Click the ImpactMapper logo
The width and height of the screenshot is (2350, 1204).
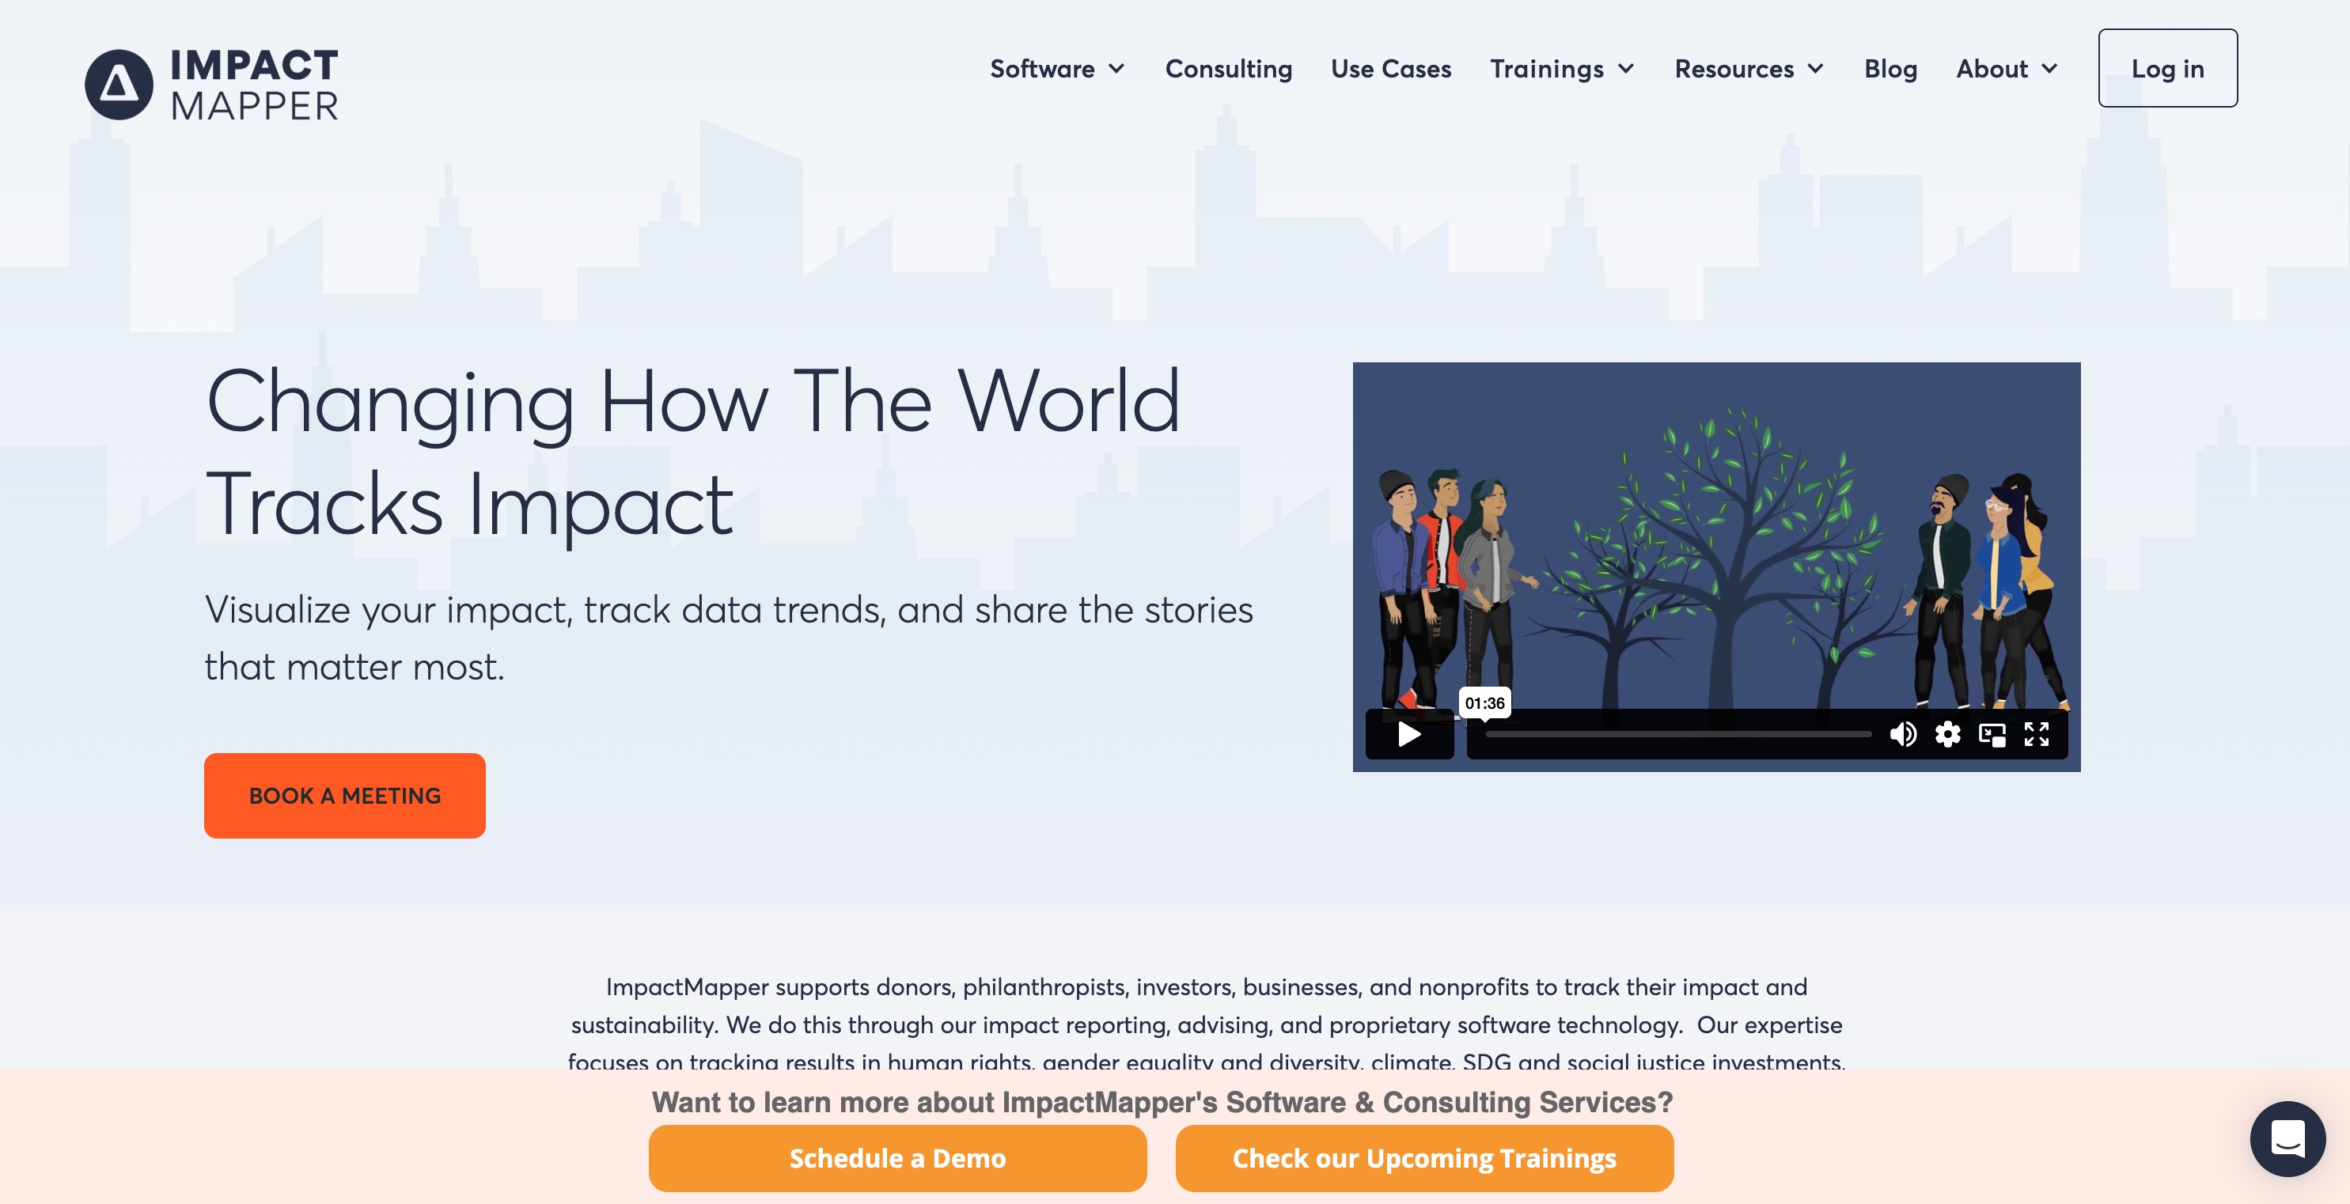click(x=211, y=84)
